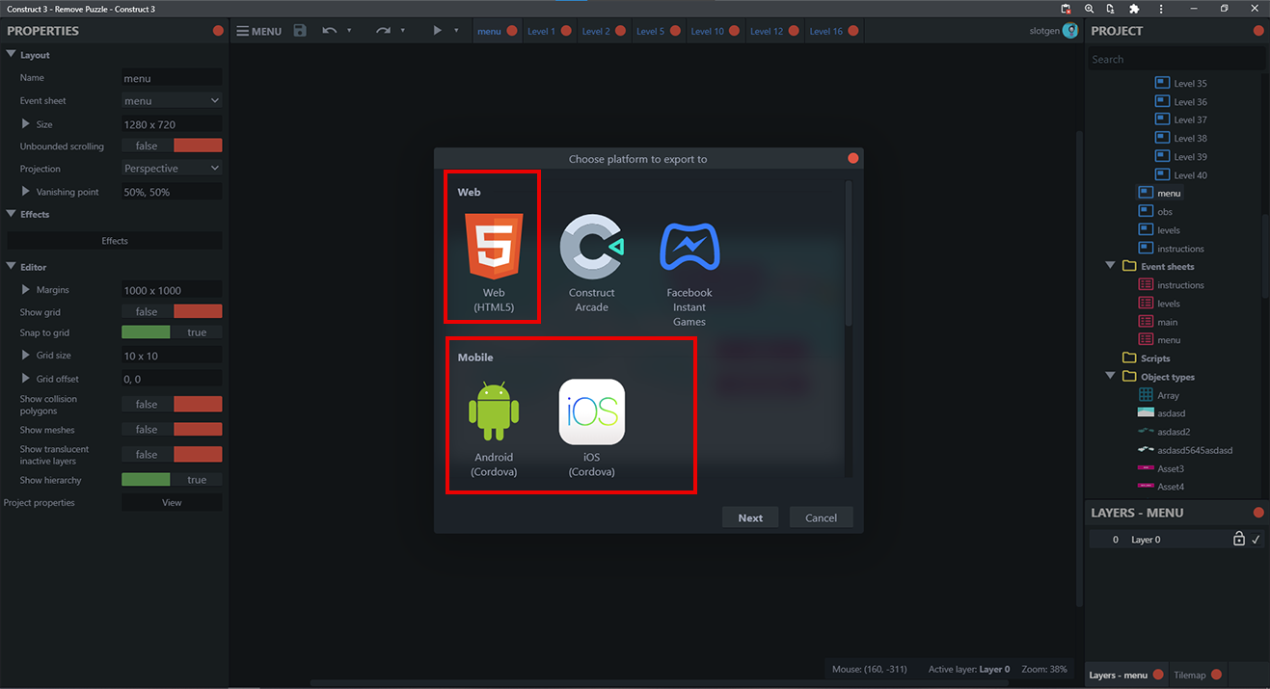Image resolution: width=1270 pixels, height=689 pixels.
Task: Toggle Show meshes switch
Action: 172,430
